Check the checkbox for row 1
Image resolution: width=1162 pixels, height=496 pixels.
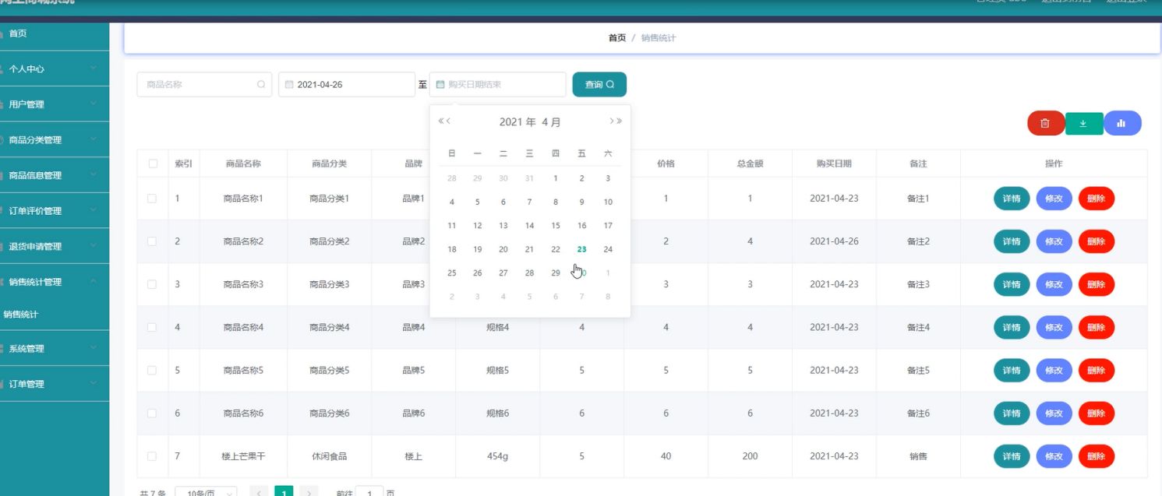152,199
